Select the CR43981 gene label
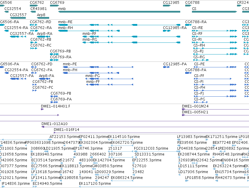Screen dimensions: 249x188 pyautogui.click(x=39, y=9)
